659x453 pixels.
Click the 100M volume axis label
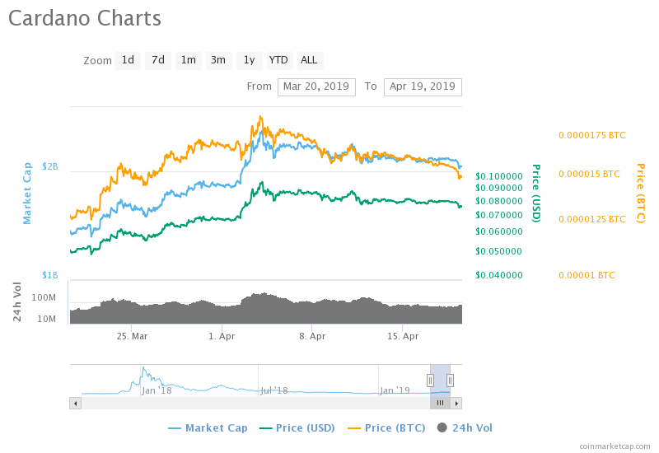[44, 297]
